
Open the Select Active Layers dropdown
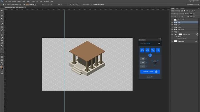click(16, 5)
